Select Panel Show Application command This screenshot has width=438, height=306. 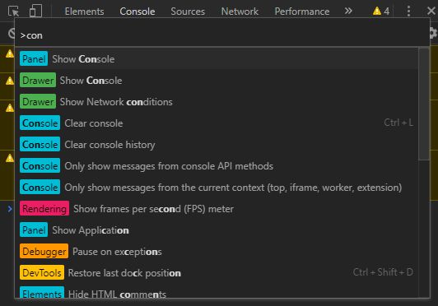(217, 230)
